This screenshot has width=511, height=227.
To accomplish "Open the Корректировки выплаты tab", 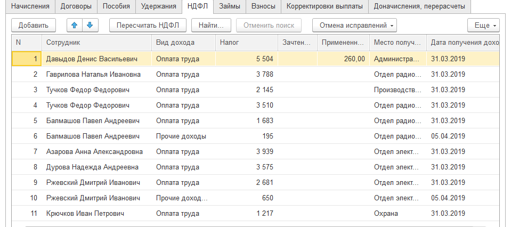I will [325, 6].
